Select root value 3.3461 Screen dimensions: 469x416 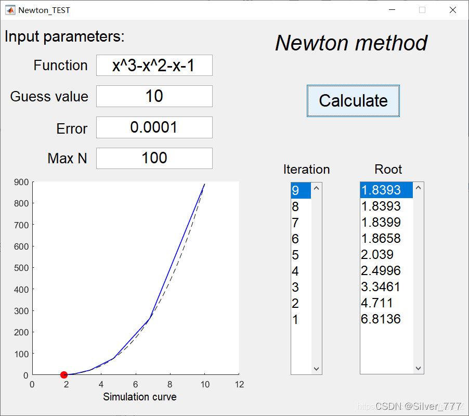(x=386, y=287)
